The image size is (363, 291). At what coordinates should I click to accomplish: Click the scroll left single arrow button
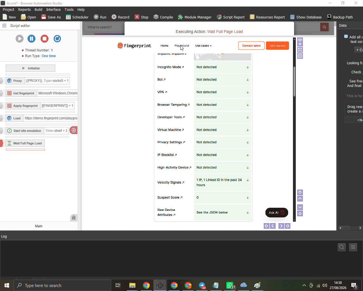[x=273, y=226]
